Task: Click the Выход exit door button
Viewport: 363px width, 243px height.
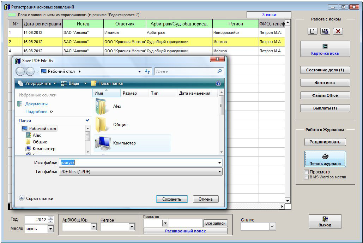Action: point(325,221)
